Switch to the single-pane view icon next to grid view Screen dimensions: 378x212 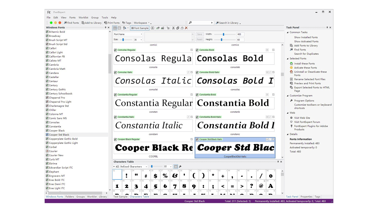(119, 28)
